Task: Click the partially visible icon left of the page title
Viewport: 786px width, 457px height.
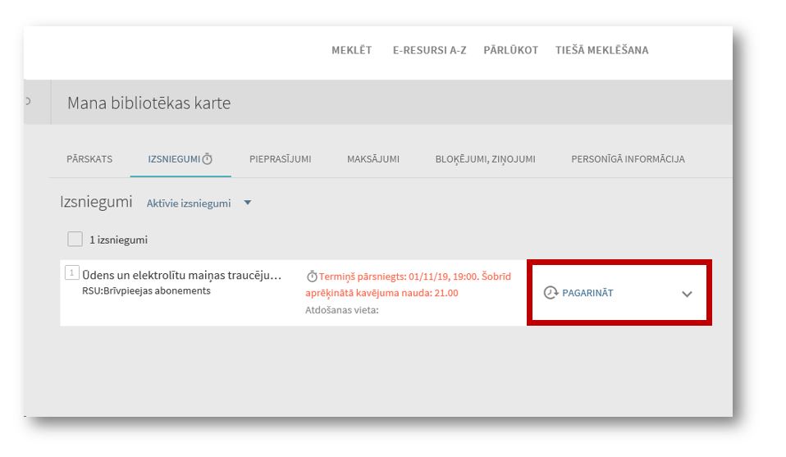Action: [x=28, y=102]
